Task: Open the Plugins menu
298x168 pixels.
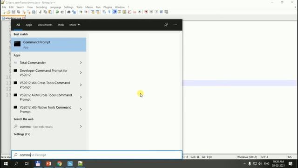Action: tap(108, 7)
